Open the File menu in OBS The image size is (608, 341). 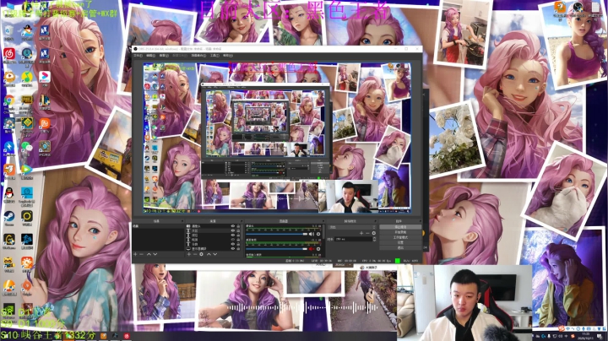pos(138,56)
